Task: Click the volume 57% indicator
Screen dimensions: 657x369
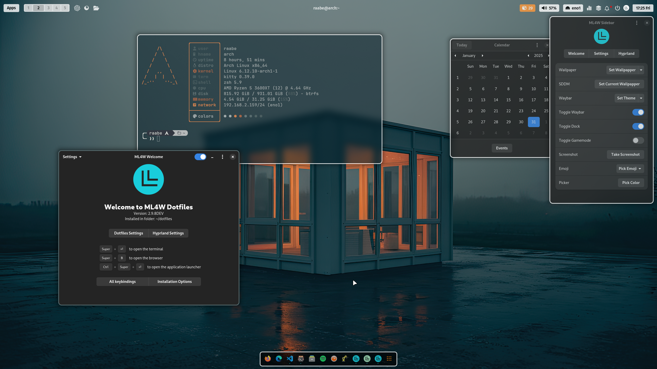Action: tap(549, 8)
